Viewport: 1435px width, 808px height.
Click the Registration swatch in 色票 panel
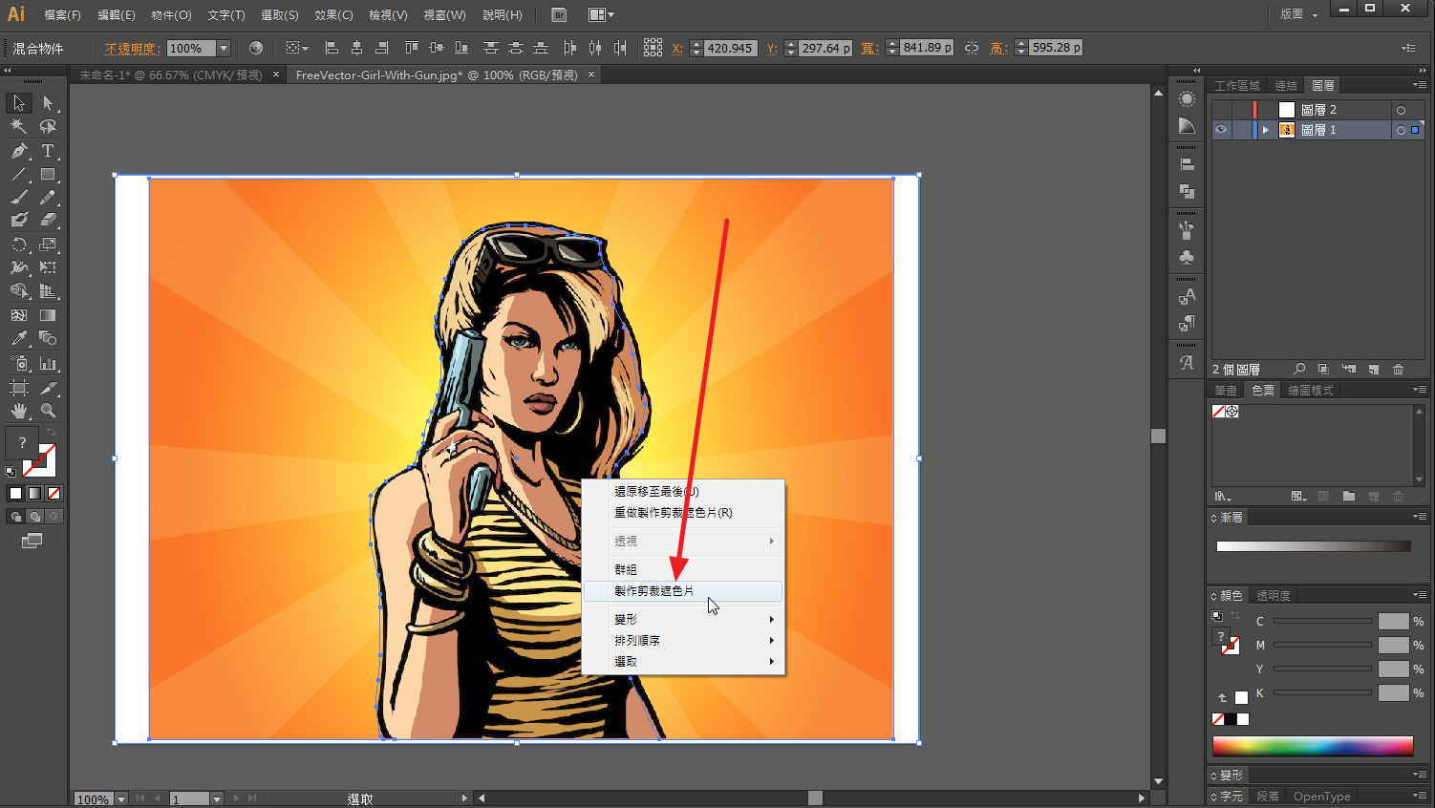pyautogui.click(x=1232, y=412)
